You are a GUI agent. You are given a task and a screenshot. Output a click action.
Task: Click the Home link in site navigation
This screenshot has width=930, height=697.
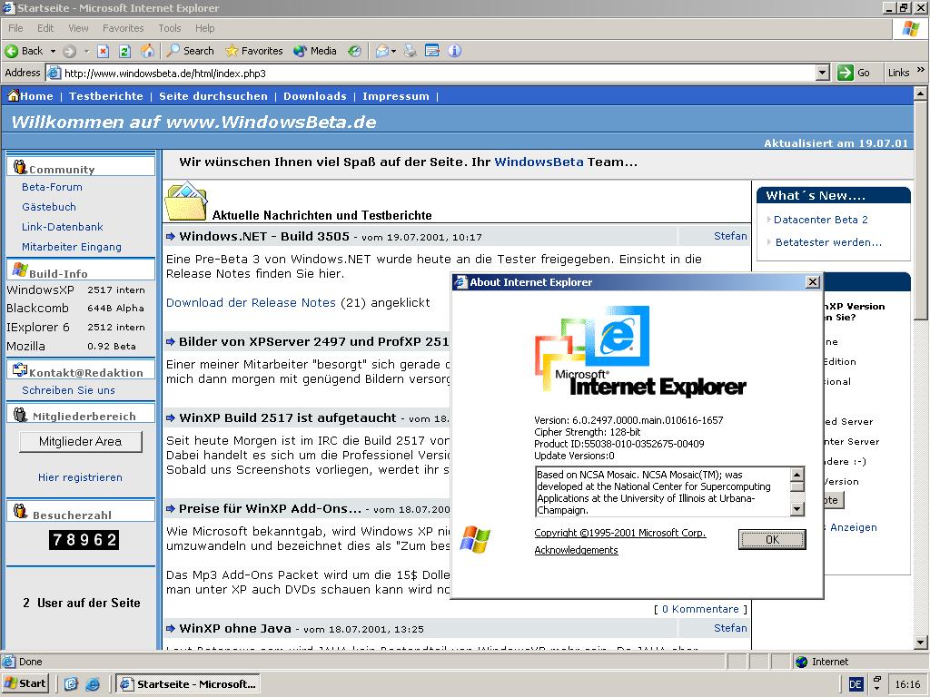coord(36,96)
